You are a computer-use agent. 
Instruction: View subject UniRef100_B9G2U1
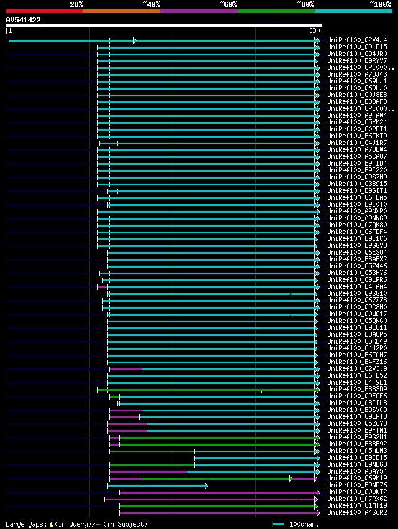click(x=357, y=438)
